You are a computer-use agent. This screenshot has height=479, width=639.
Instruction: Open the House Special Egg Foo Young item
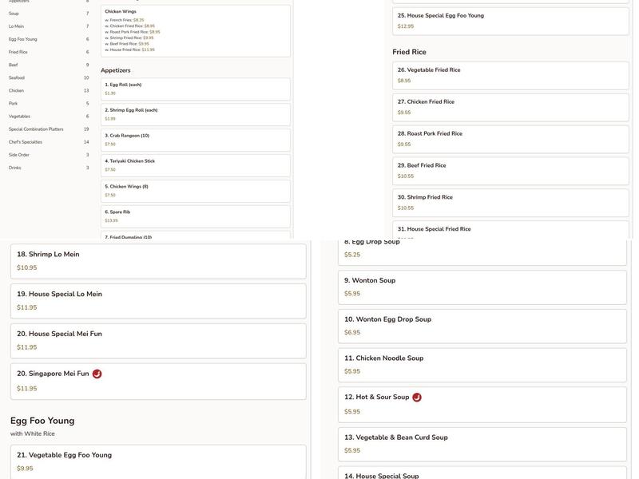coord(510,21)
